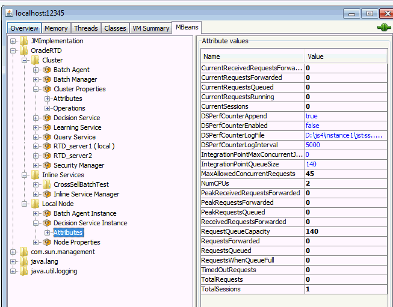Click the Local Node folder icon
This screenshot has height=307, width=393.
(x=35, y=204)
